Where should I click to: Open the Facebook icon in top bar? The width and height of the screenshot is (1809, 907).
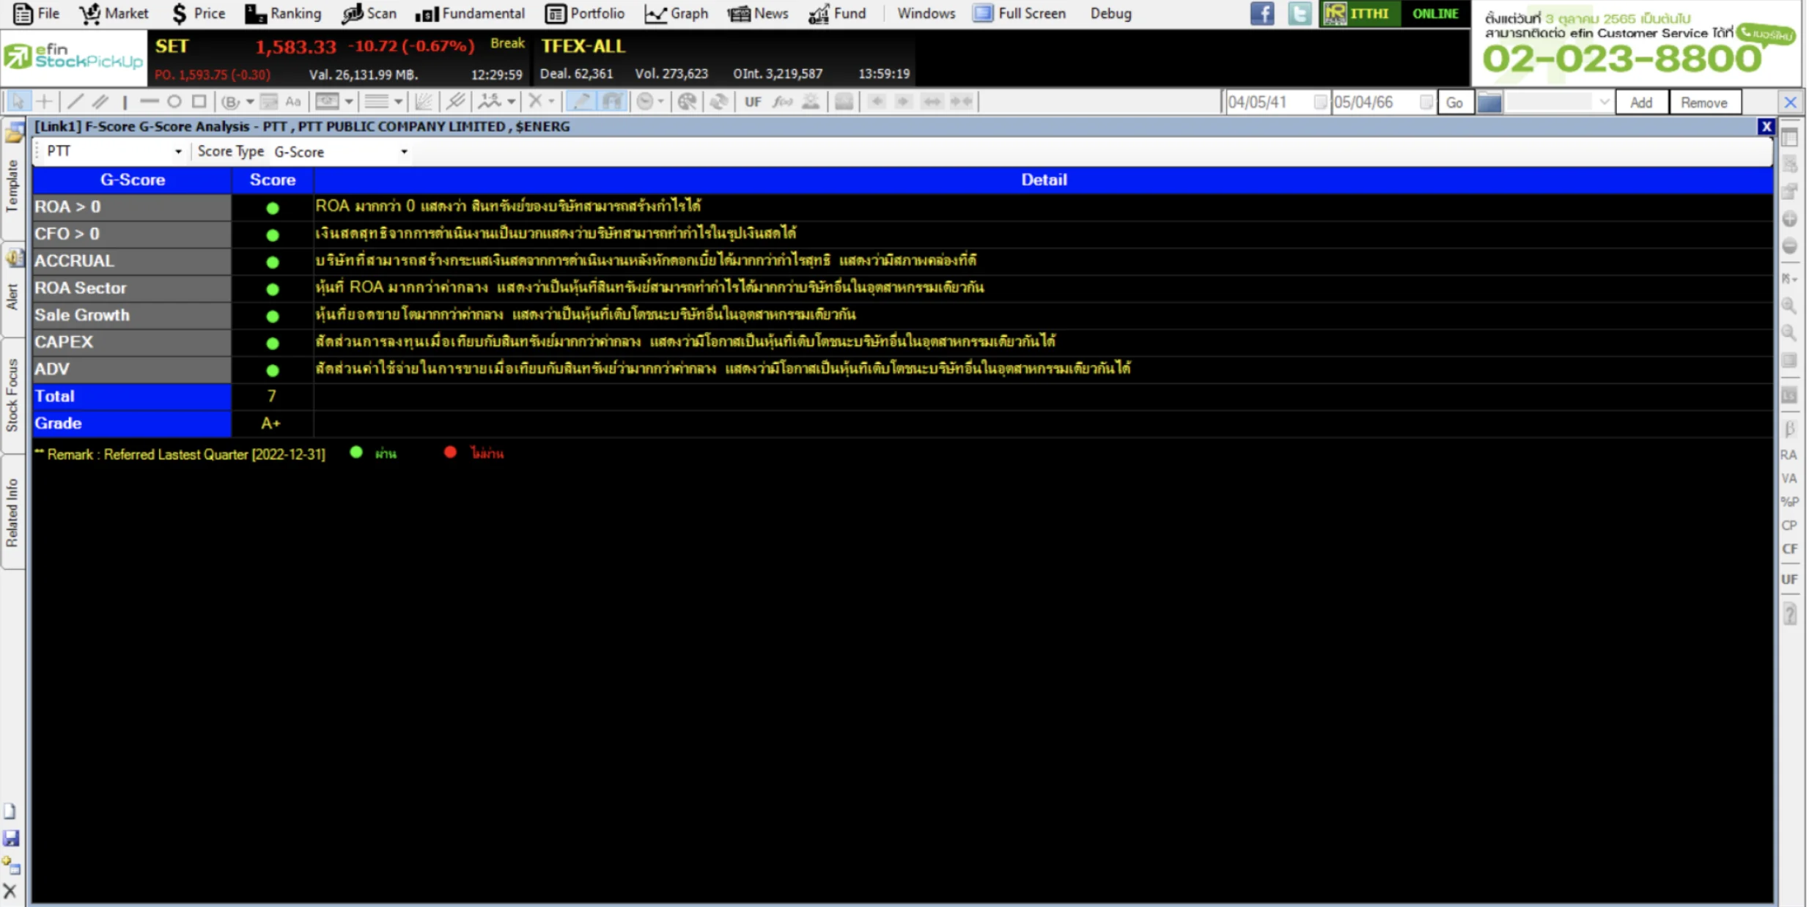(1262, 13)
